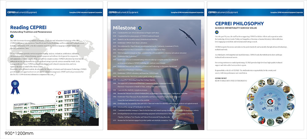The width and height of the screenshot is (307, 139).
Task: Click the arrow icon under SCIENCE IMPARTIALITY SERVICE VALUE
Action: [x=217, y=32]
